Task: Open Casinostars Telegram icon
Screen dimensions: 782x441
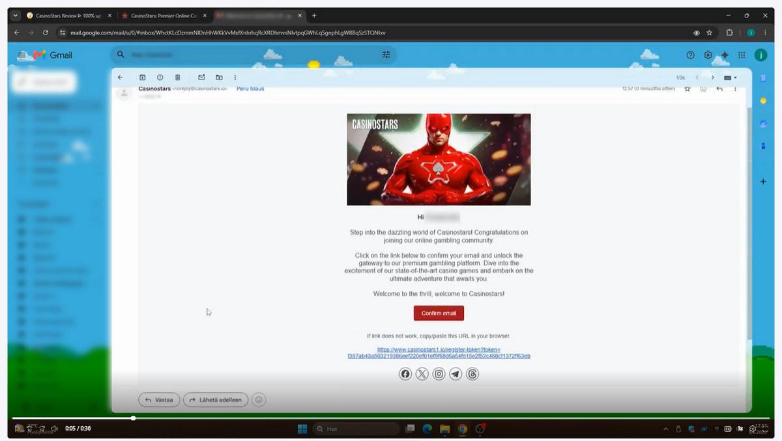Action: (456, 374)
